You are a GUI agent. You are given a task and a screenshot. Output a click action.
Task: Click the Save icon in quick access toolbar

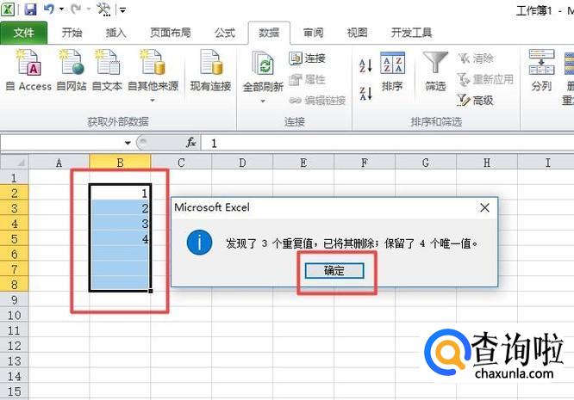[x=30, y=9]
